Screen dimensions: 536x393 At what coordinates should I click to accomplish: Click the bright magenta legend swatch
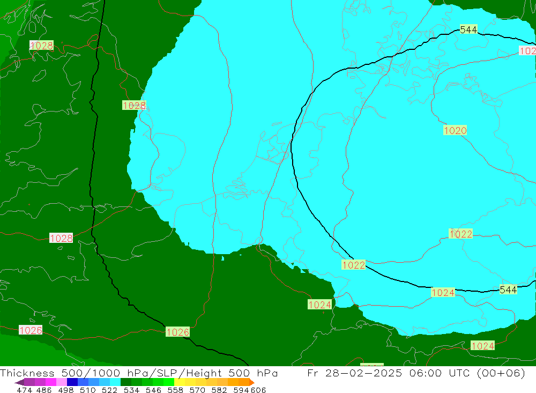pyautogui.click(x=50, y=382)
